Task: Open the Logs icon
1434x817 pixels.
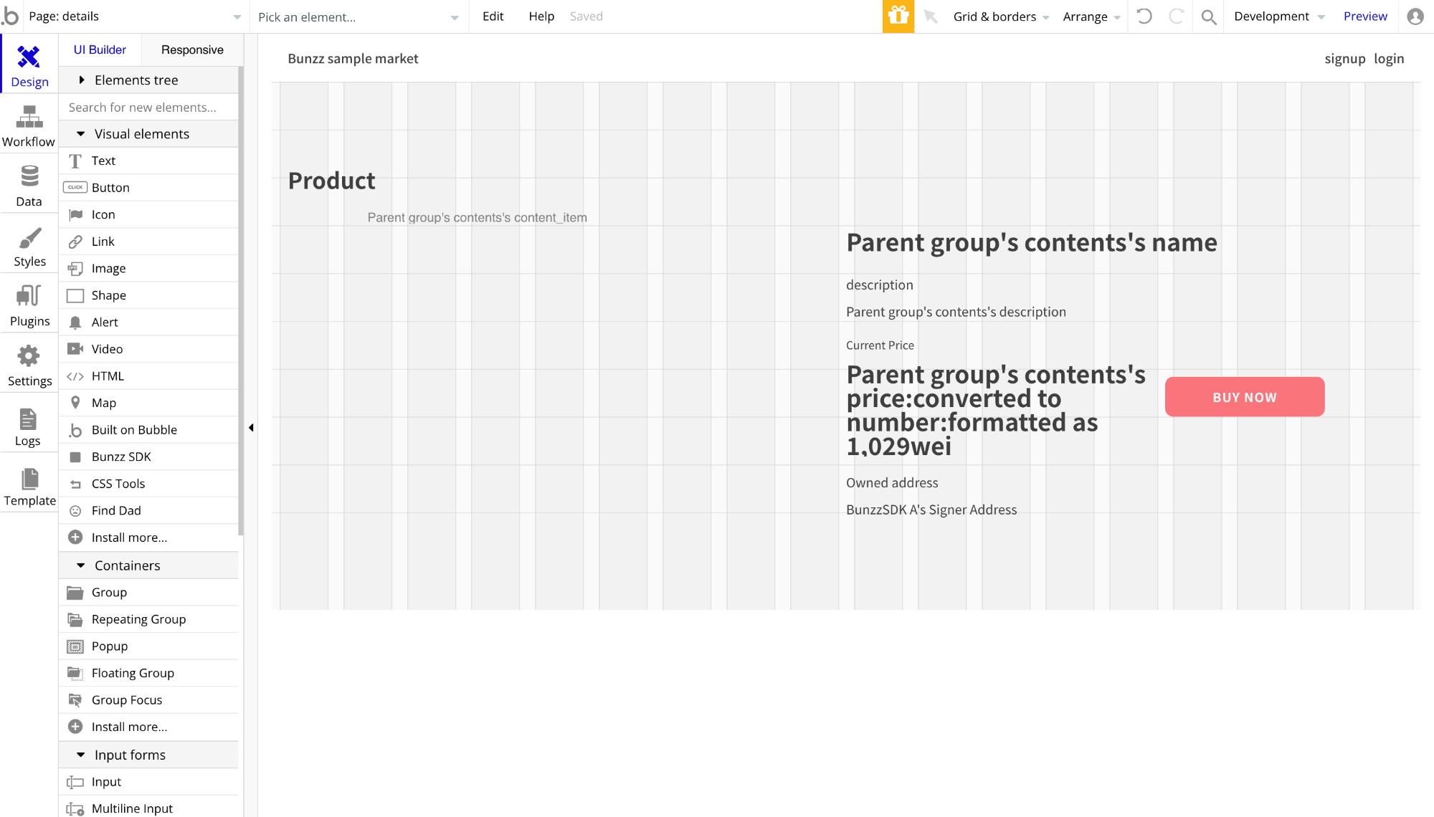Action: pyautogui.click(x=28, y=419)
